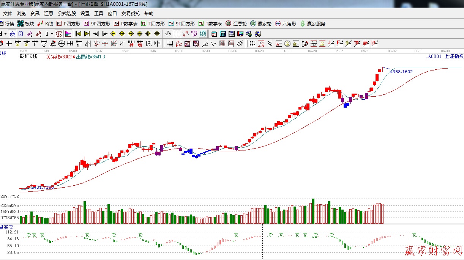Click the 4958.1602 price label on chart

[401, 72]
